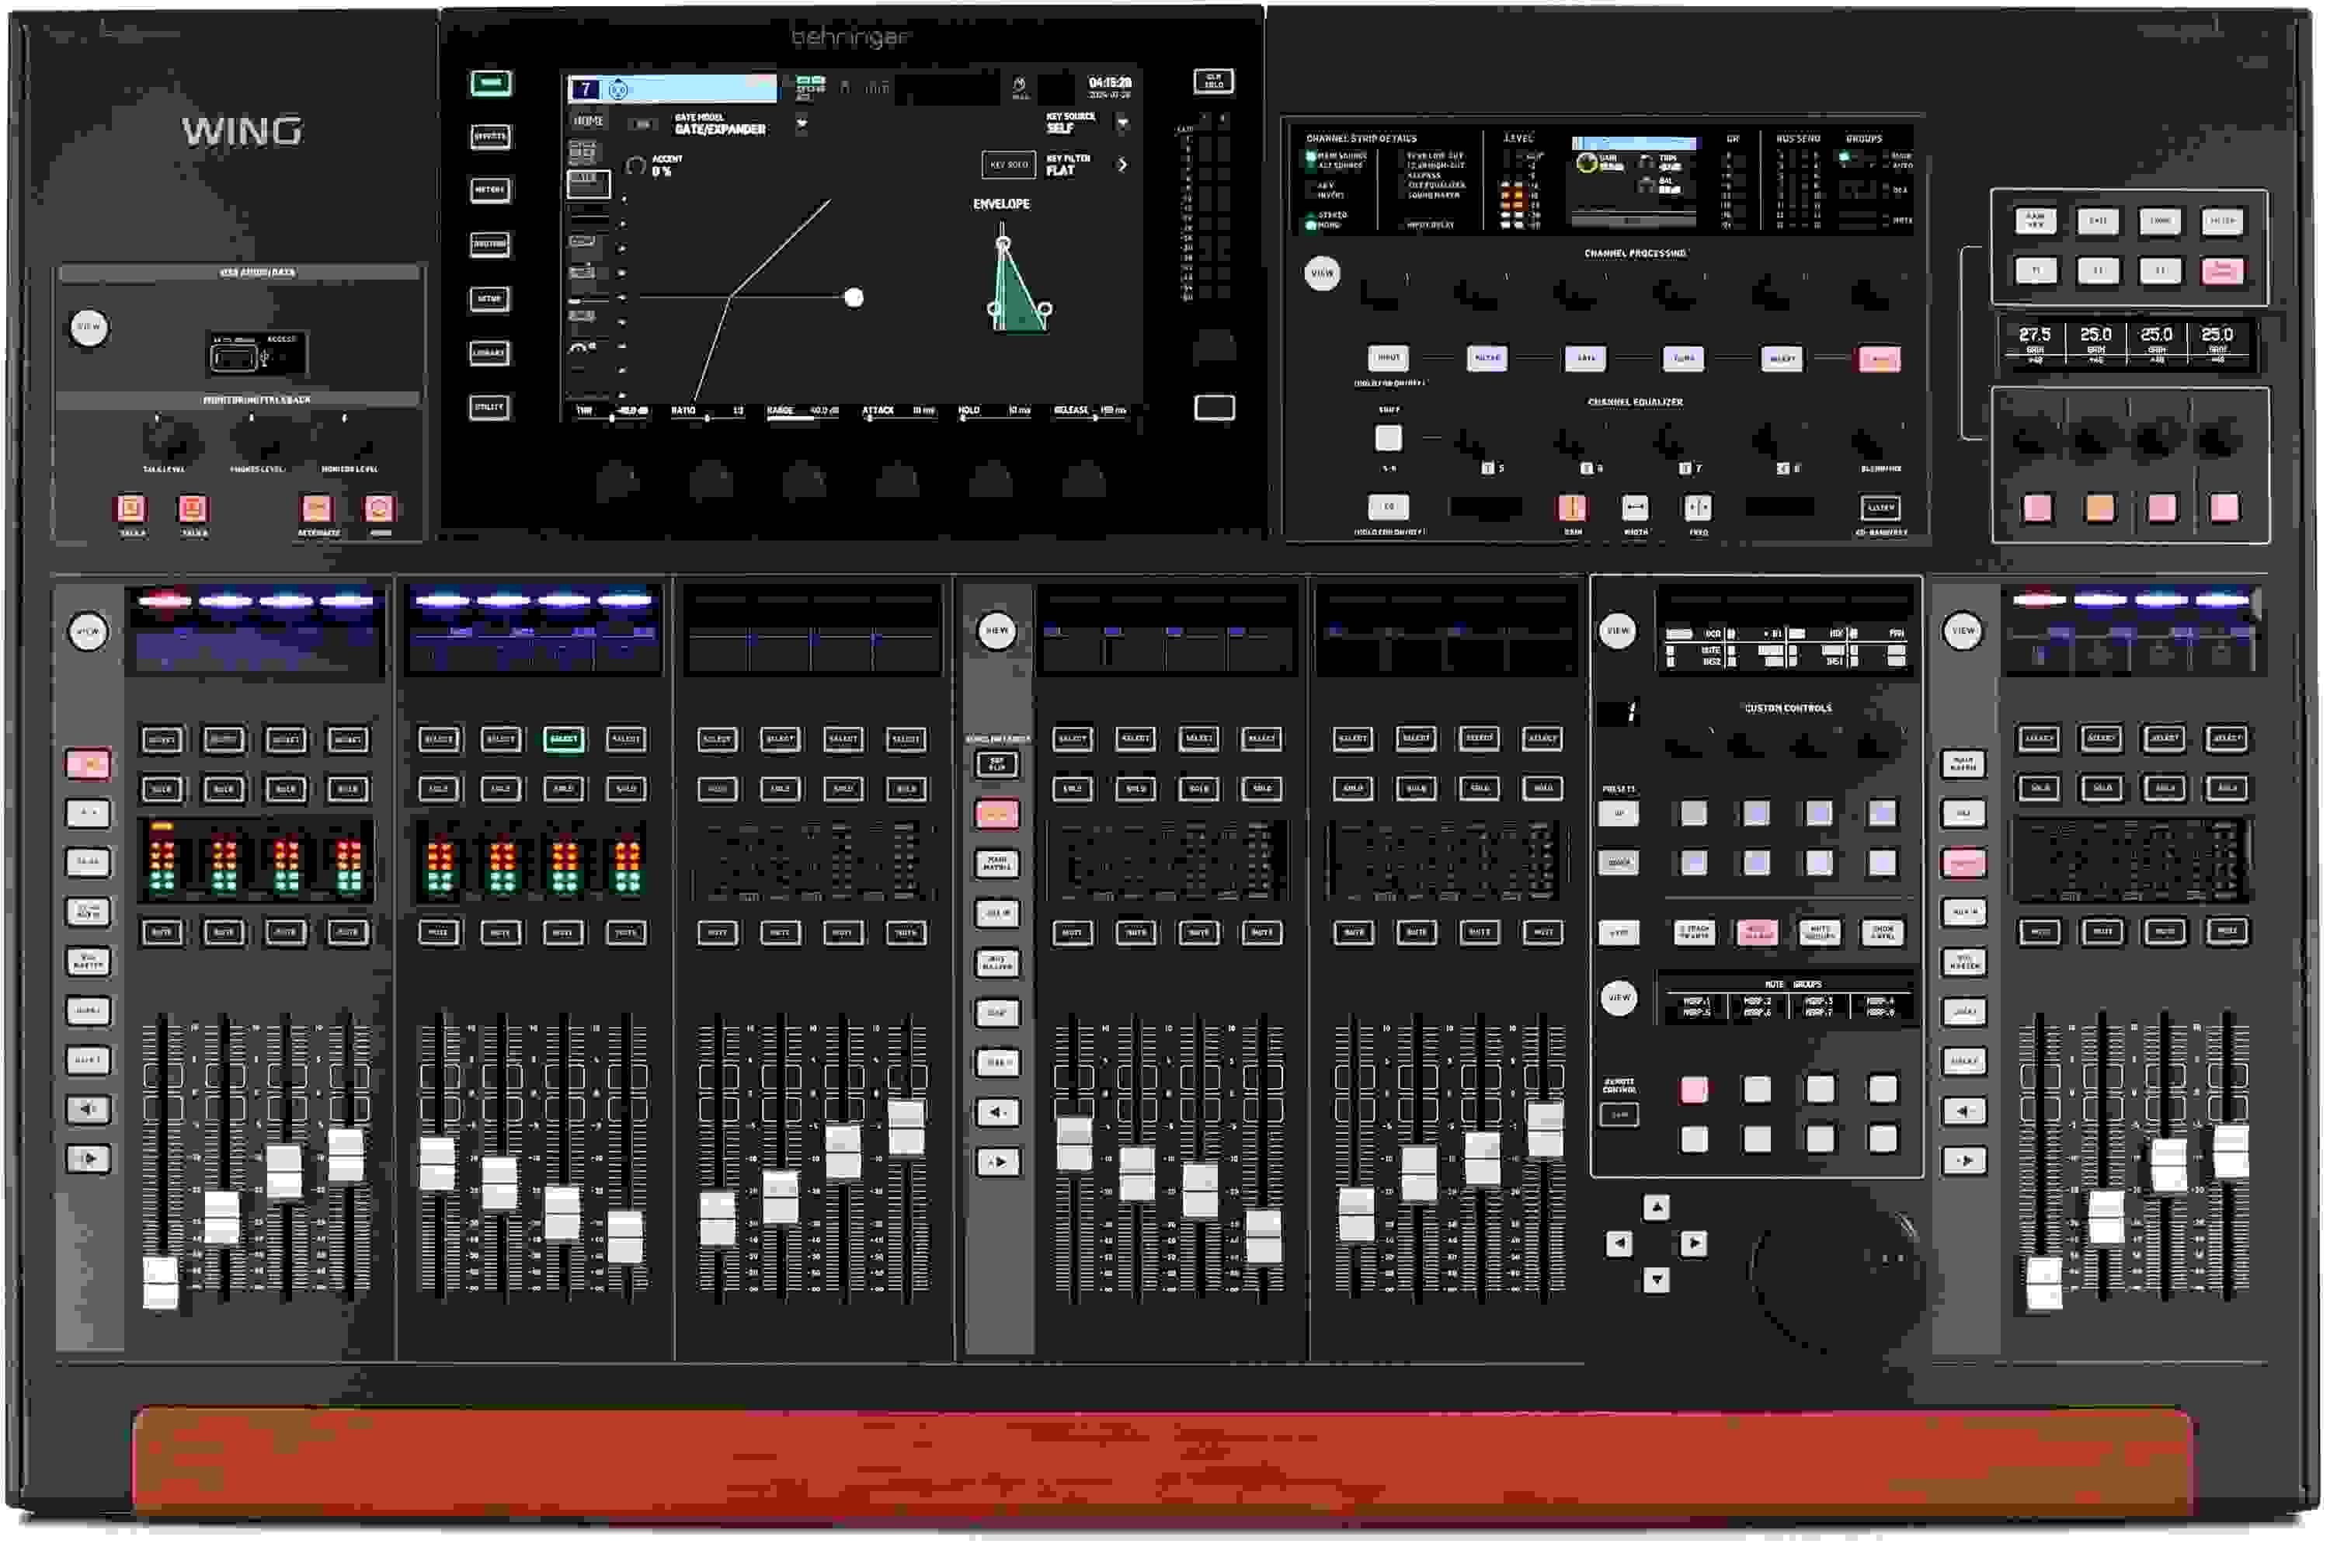Activate the TALK A button
The image size is (2330, 1568).
click(131, 509)
